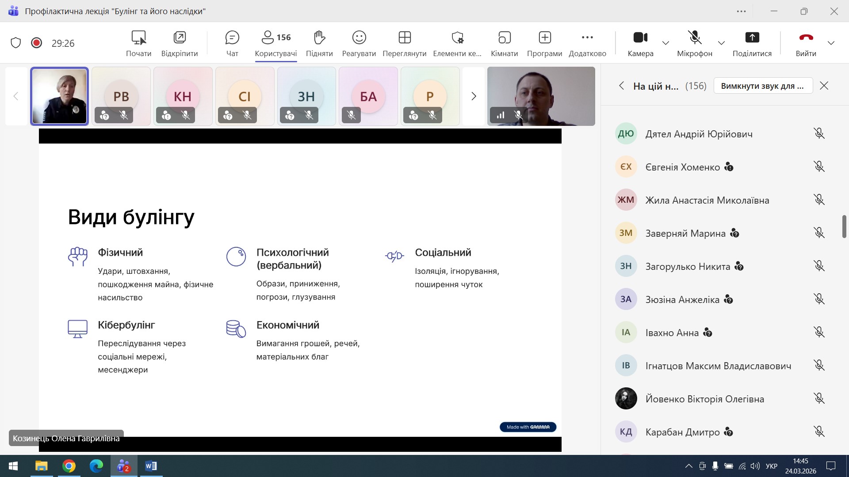Open Microsoft Word from the taskbar

click(151, 466)
